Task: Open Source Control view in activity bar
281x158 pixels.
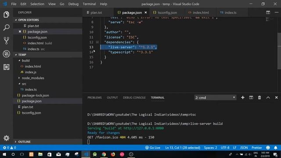Action: click(x=6, y=41)
